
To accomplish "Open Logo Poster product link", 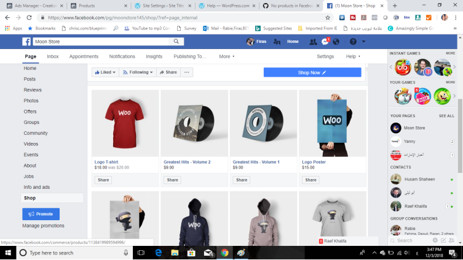I will pyautogui.click(x=314, y=162).
